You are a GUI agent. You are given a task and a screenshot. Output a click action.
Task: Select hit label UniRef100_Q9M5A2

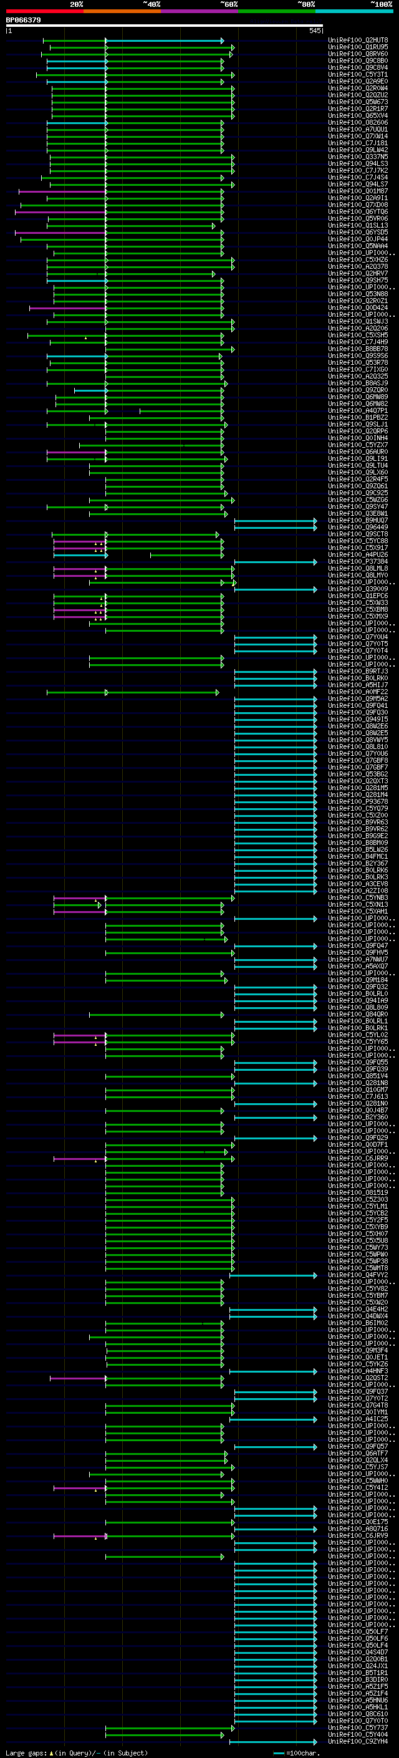358,700
